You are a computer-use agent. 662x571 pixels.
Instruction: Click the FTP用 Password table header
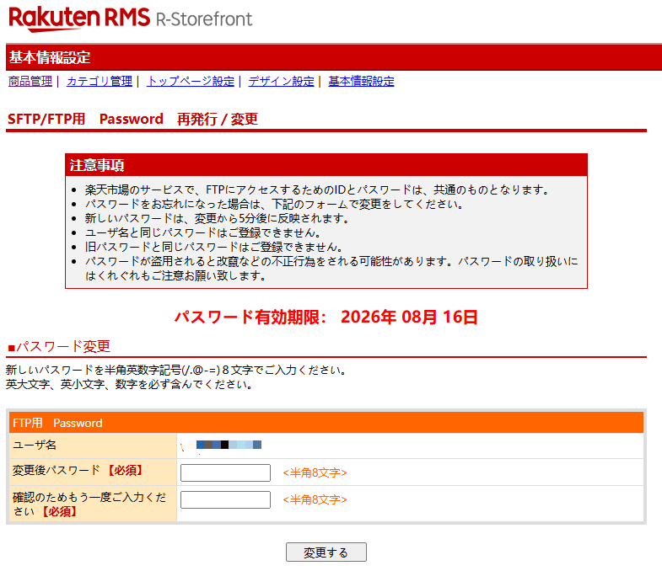click(326, 423)
